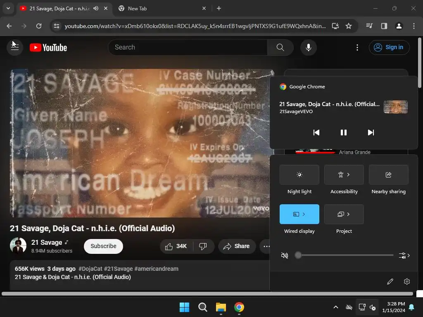
Task: Edit quick settings with pencil icon
Action: 390,282
